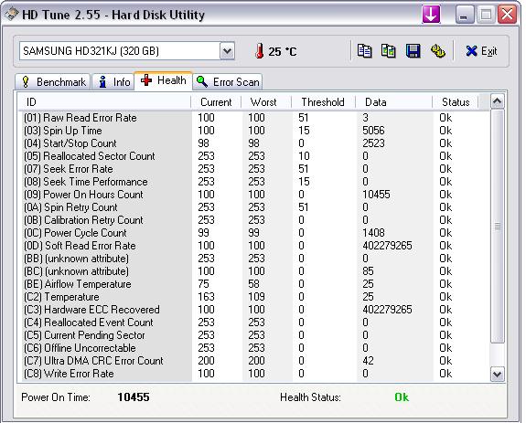Switch to the Info tab
The width and height of the screenshot is (526, 423).
click(x=113, y=82)
